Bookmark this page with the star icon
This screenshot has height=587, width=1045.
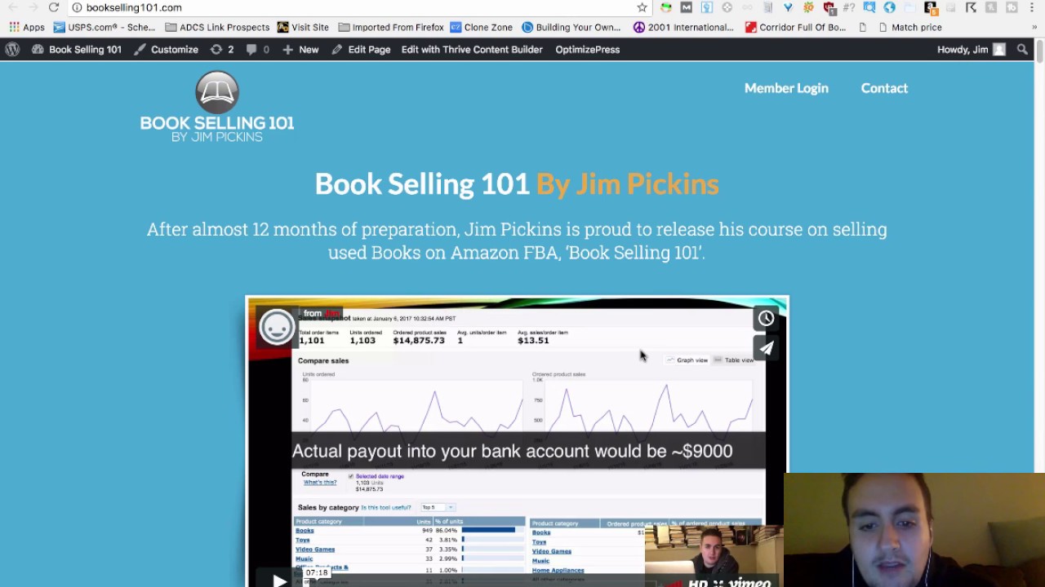pos(643,7)
